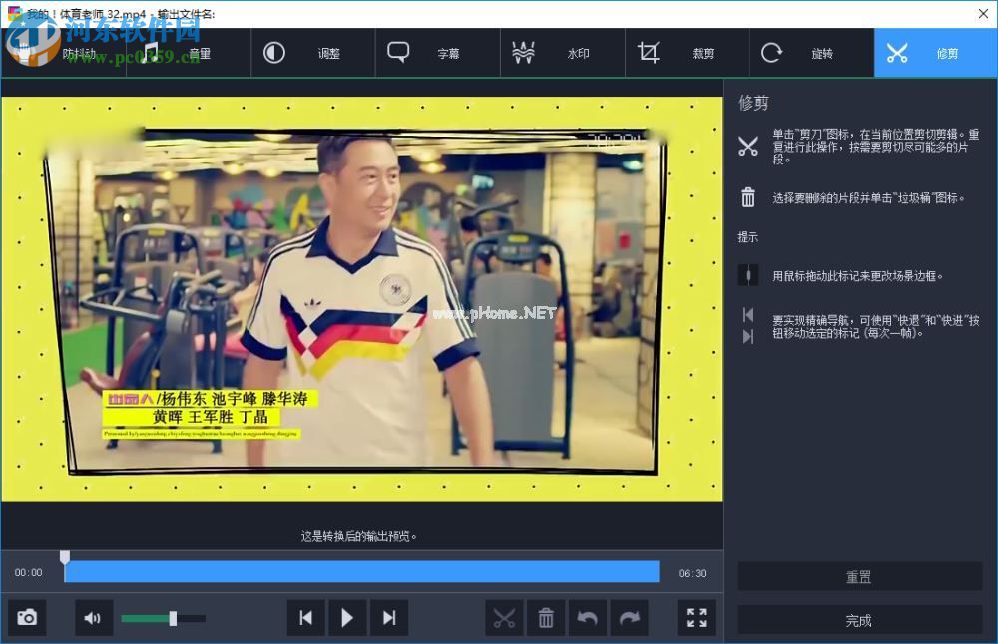This screenshot has width=998, height=644.
Task: Undo the last edit
Action: point(588,617)
